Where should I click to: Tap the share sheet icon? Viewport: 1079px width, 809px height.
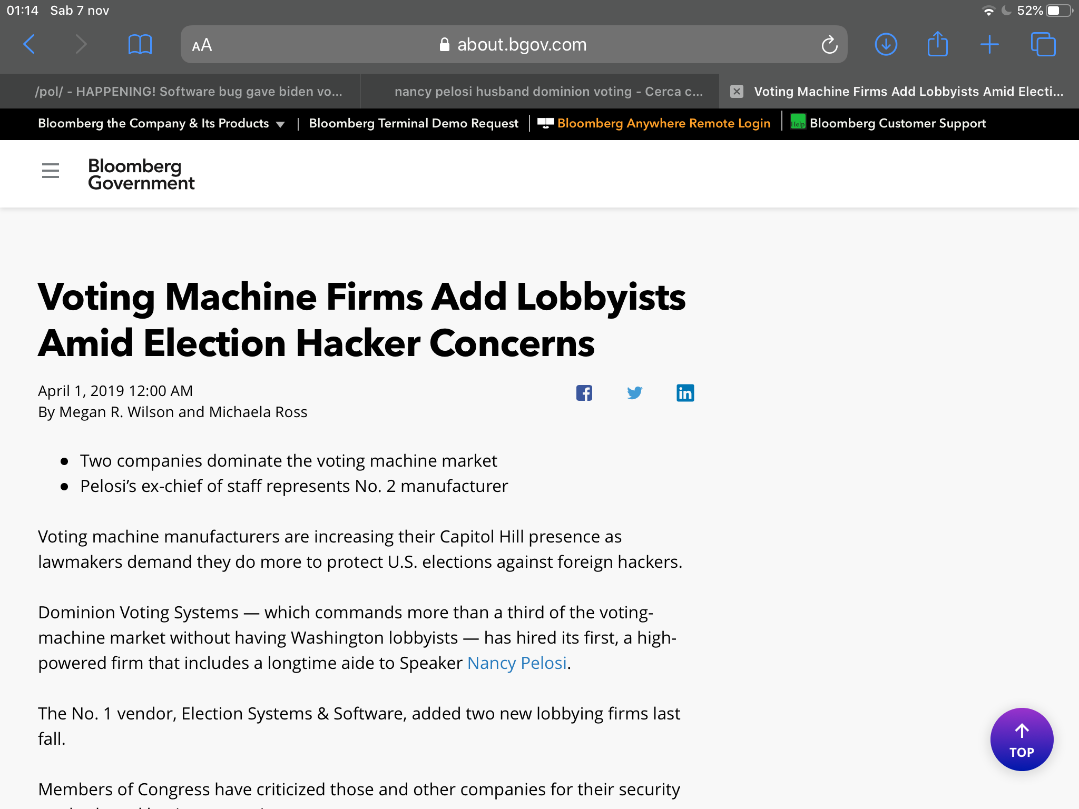[x=938, y=43]
